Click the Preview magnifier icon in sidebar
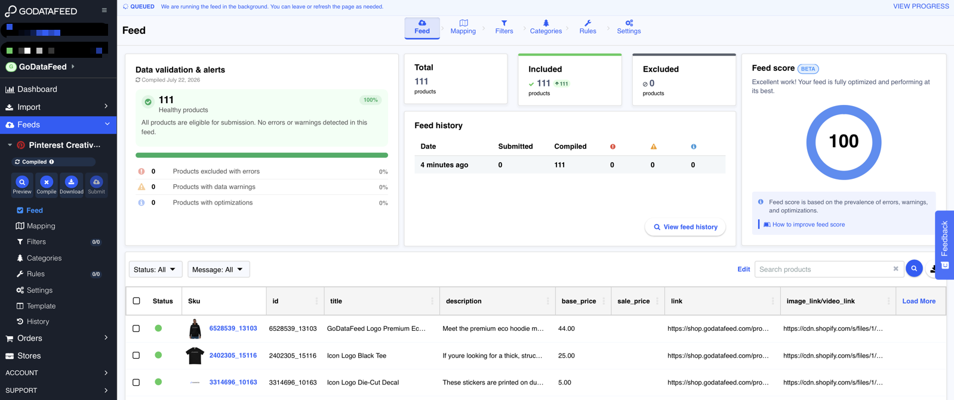 point(22,182)
